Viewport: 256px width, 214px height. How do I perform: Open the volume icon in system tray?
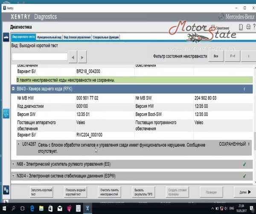(x=226, y=208)
